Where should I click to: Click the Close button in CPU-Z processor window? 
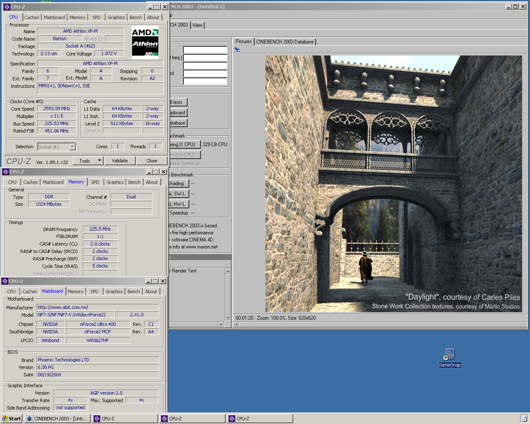coord(152,161)
